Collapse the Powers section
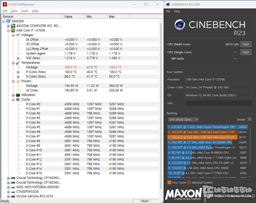This screenshot has height=203, width=256. coord(13,81)
